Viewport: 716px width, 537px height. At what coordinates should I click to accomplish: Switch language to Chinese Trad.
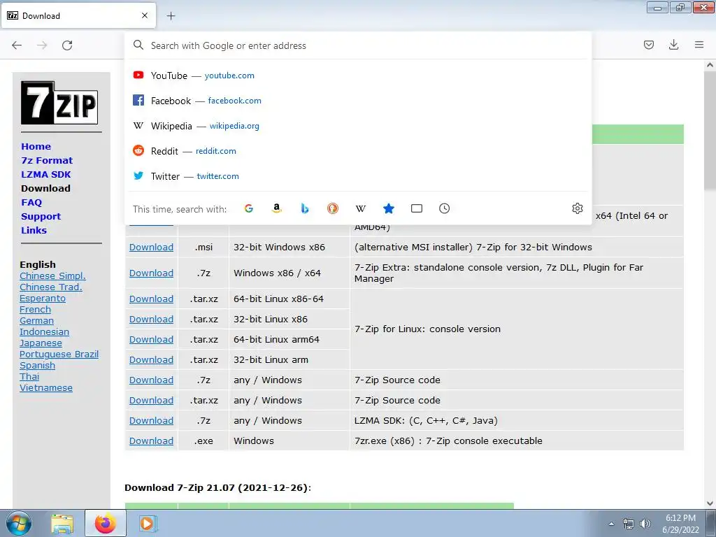[x=50, y=287]
